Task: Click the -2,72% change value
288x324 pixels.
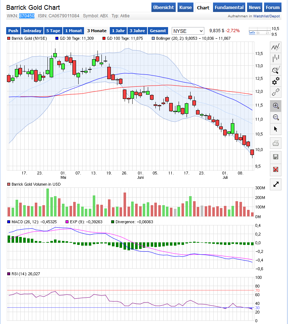Action: tap(233, 31)
